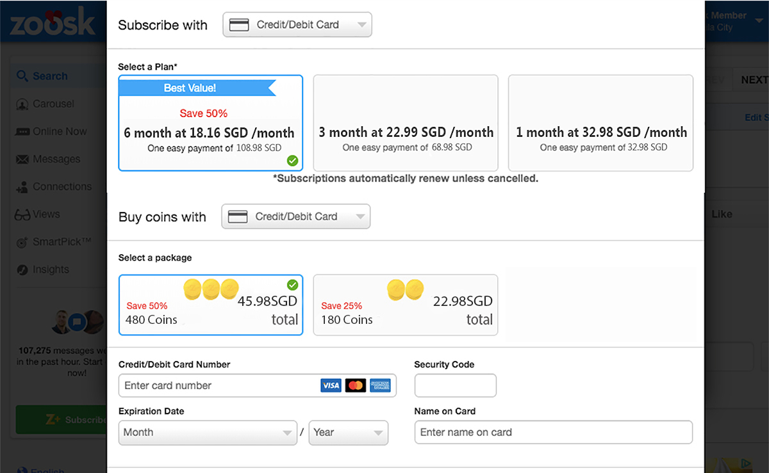769x473 pixels.
Task: Open Search from the sidebar magnifier icon
Action: click(x=22, y=76)
